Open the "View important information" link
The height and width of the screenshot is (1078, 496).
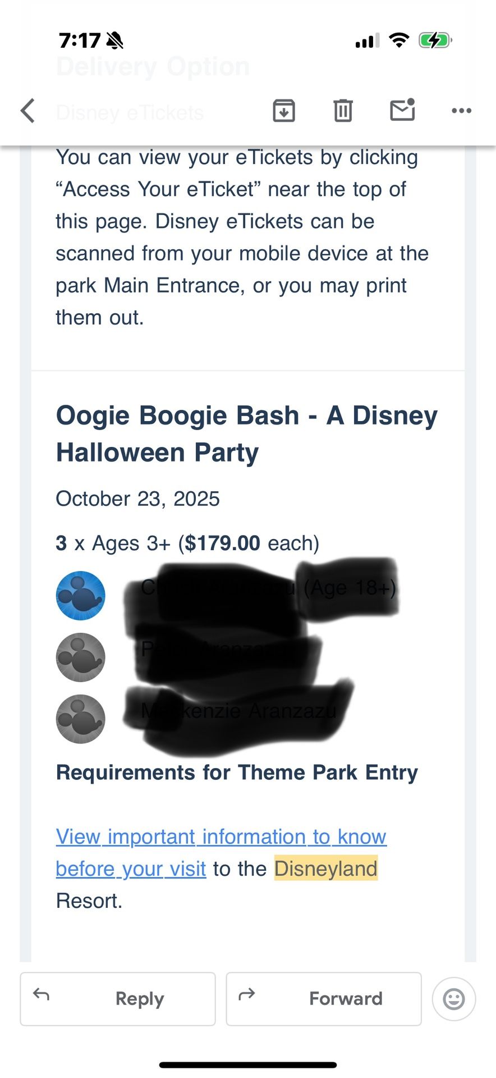pos(221,837)
